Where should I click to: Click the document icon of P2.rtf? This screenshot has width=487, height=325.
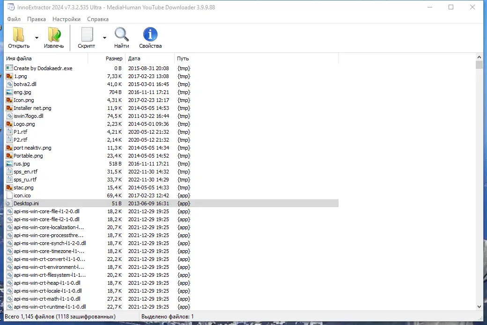tap(9, 140)
